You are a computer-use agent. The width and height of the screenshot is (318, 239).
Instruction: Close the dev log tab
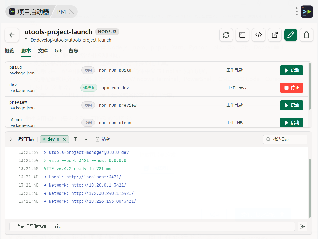[x=64, y=139]
